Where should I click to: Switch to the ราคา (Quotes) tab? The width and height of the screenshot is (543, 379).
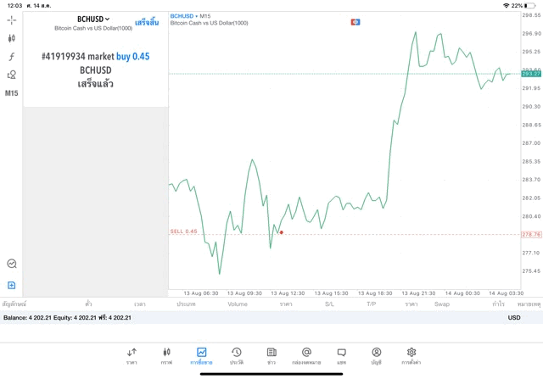(132, 354)
